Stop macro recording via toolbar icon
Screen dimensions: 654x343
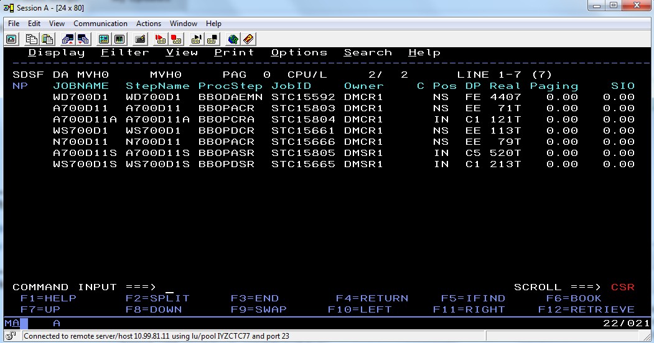pos(176,39)
